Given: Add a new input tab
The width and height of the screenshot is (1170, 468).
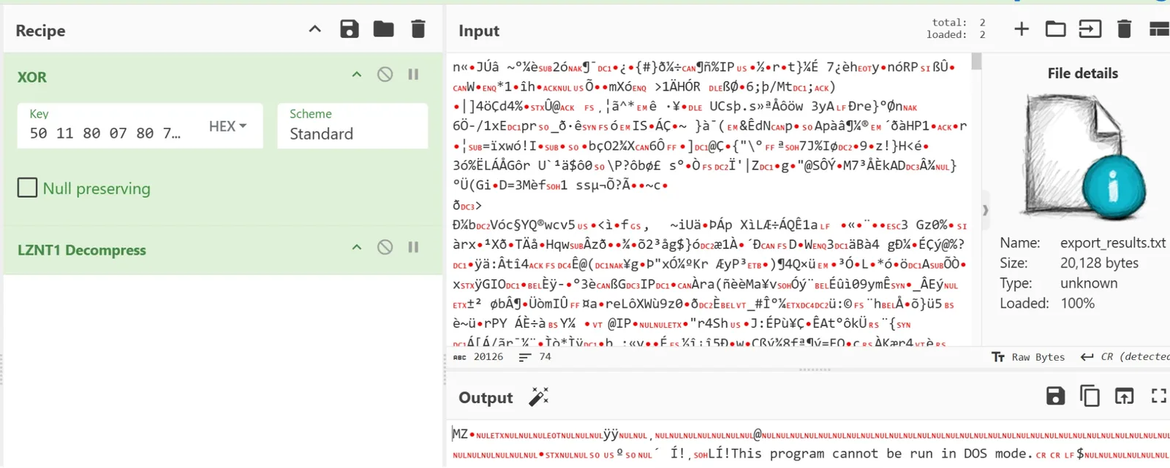Looking at the screenshot, I should tap(1022, 29).
